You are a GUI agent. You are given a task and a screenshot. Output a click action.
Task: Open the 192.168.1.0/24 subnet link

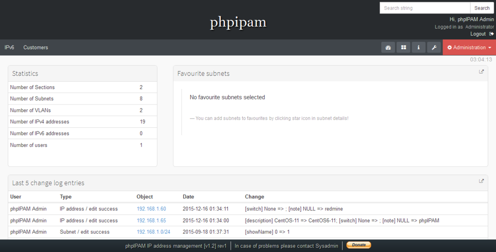154,232
